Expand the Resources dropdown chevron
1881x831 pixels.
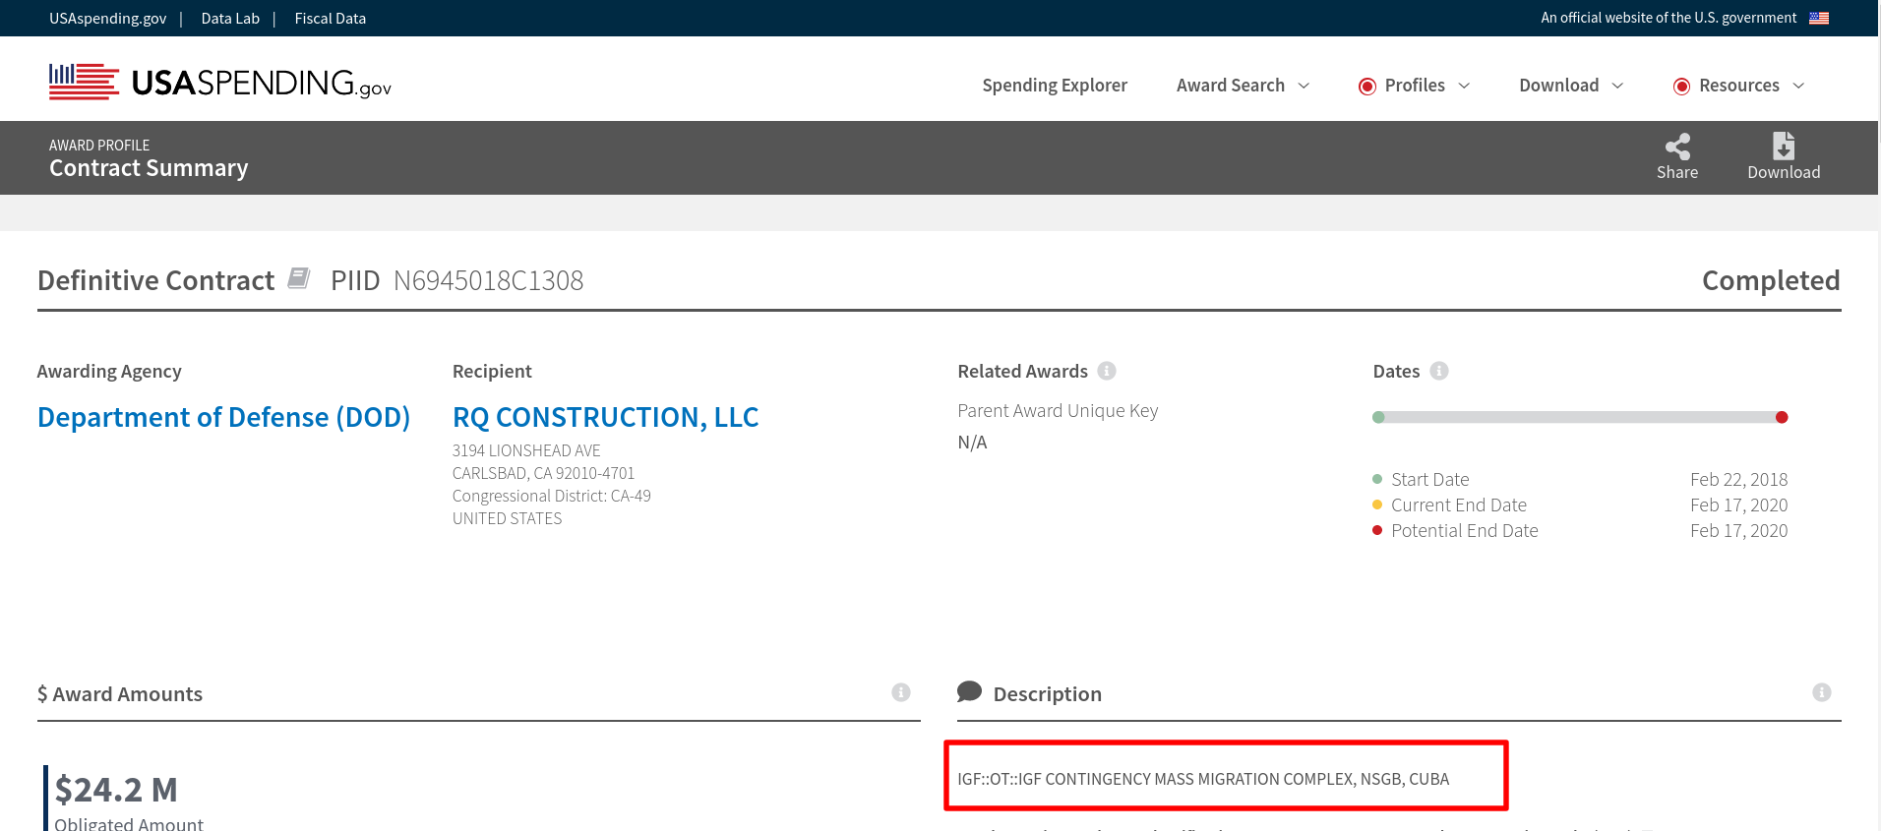coord(1798,86)
